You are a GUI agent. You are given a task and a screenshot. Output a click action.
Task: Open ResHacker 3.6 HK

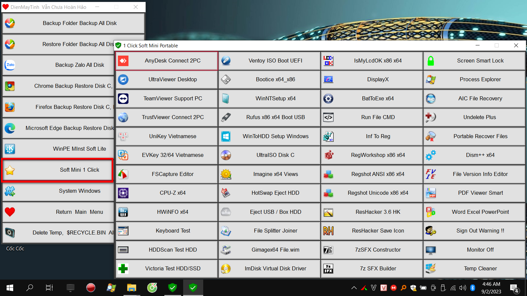pos(372,212)
